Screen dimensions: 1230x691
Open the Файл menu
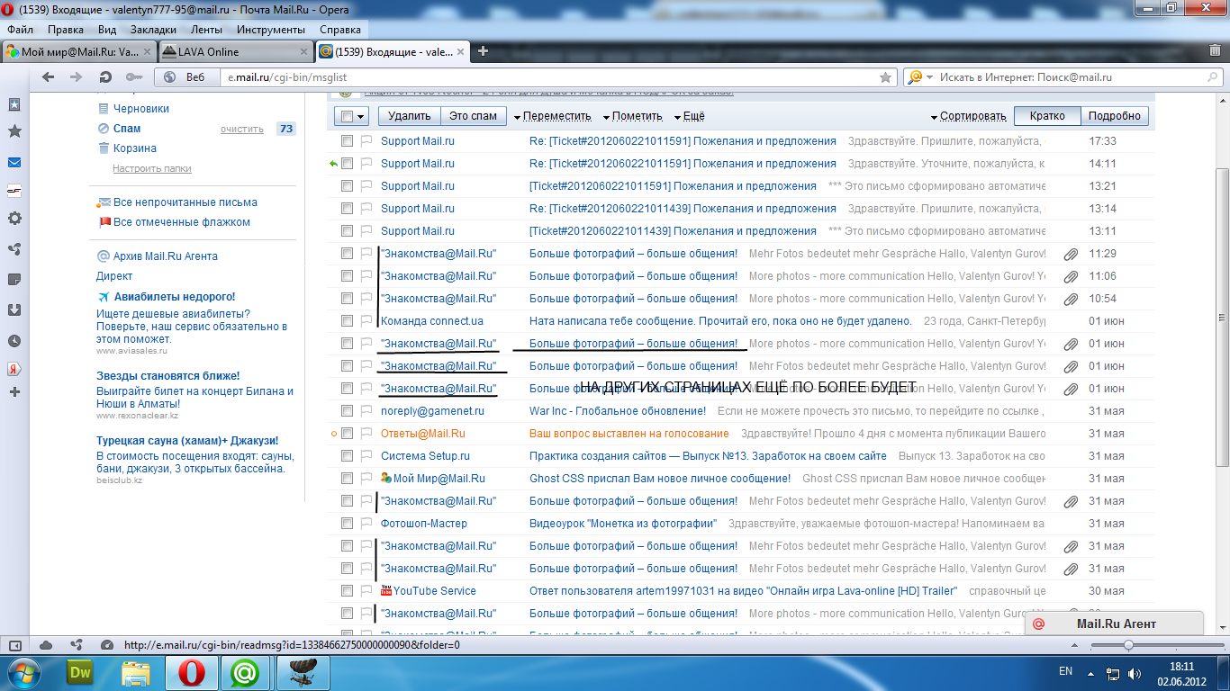pos(20,30)
